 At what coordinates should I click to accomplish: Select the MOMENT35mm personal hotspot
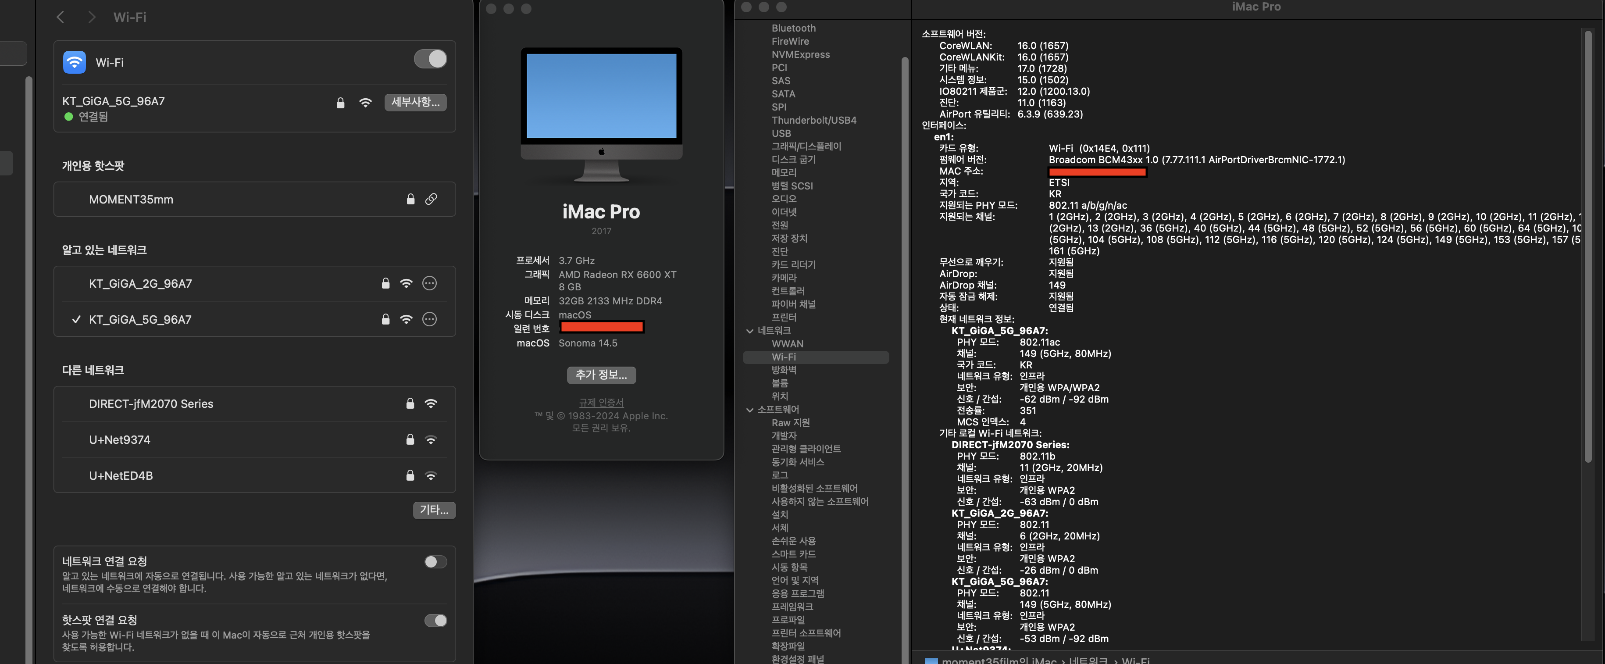coord(254,199)
